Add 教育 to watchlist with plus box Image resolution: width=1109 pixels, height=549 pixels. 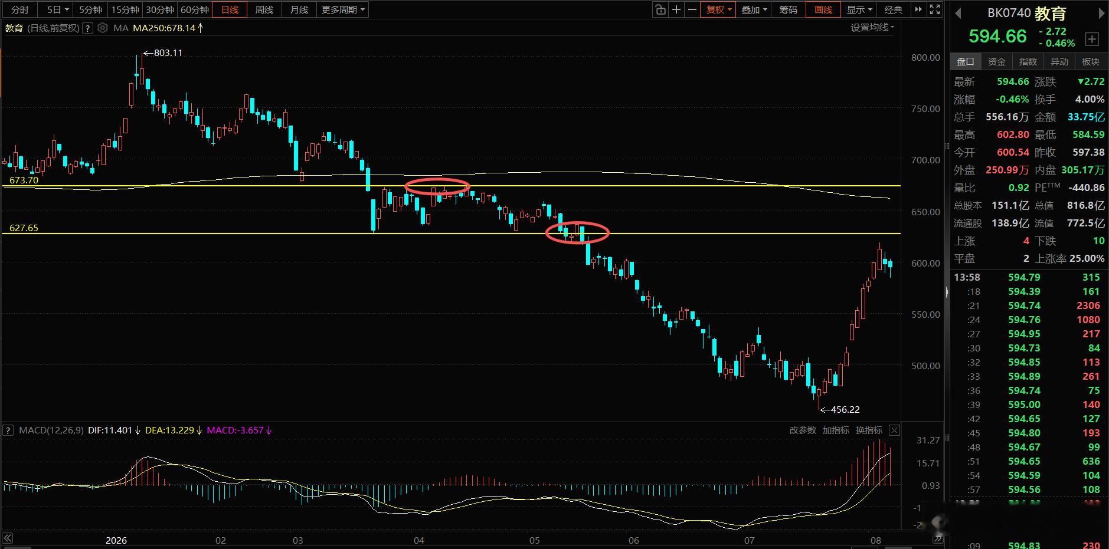tap(1092, 39)
